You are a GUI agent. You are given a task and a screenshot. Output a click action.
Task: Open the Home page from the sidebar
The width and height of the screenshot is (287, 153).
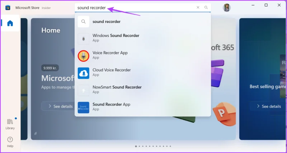10,23
